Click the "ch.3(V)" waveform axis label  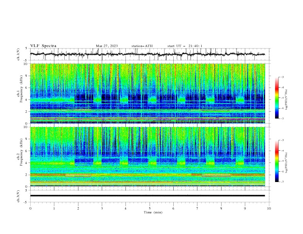click(x=18, y=196)
